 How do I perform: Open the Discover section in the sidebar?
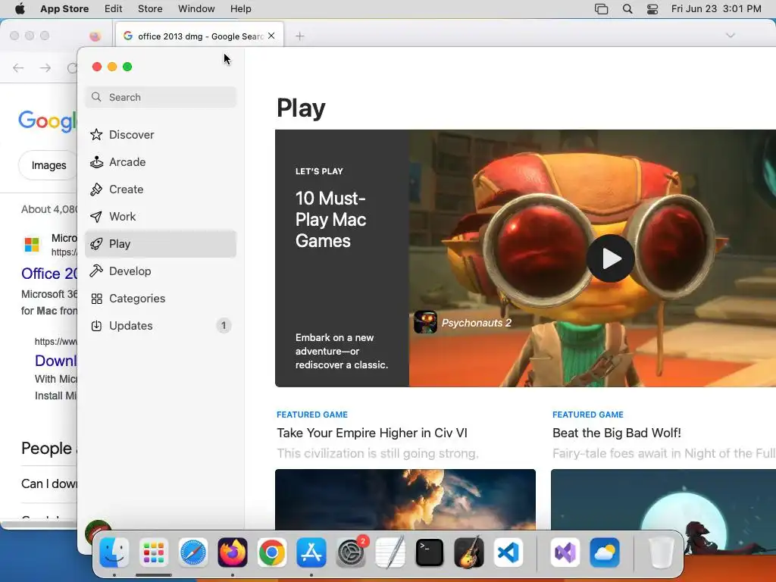tap(161, 135)
